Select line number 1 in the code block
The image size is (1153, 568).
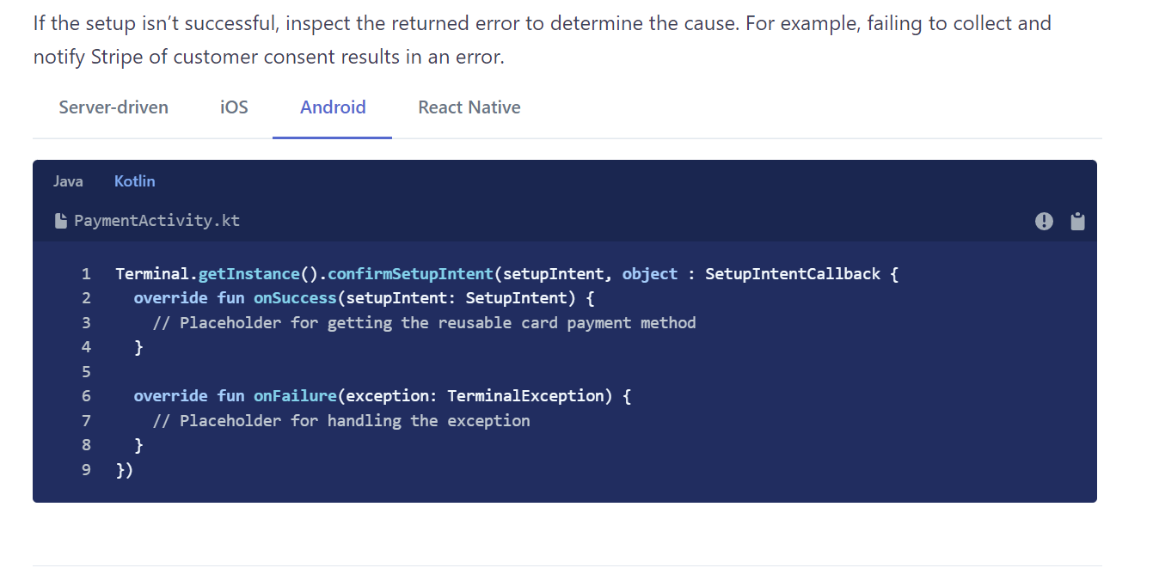pos(86,273)
